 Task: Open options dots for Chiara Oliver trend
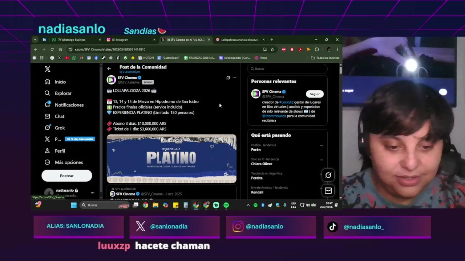click(x=322, y=160)
